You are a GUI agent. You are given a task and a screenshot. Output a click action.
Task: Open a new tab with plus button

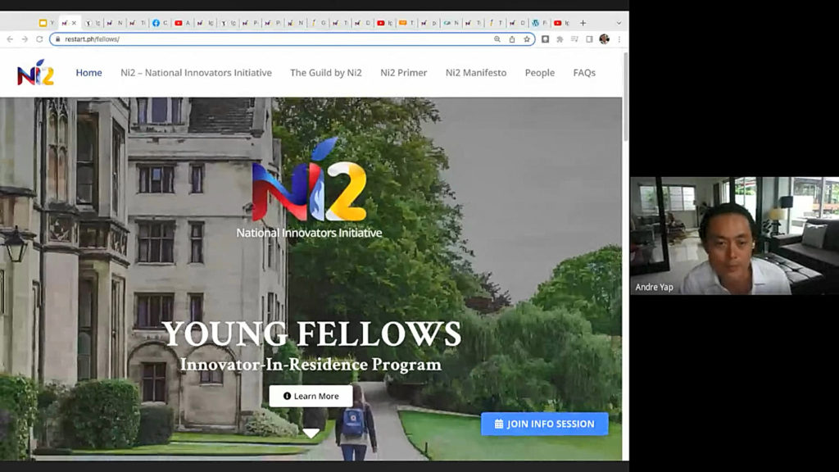[583, 23]
